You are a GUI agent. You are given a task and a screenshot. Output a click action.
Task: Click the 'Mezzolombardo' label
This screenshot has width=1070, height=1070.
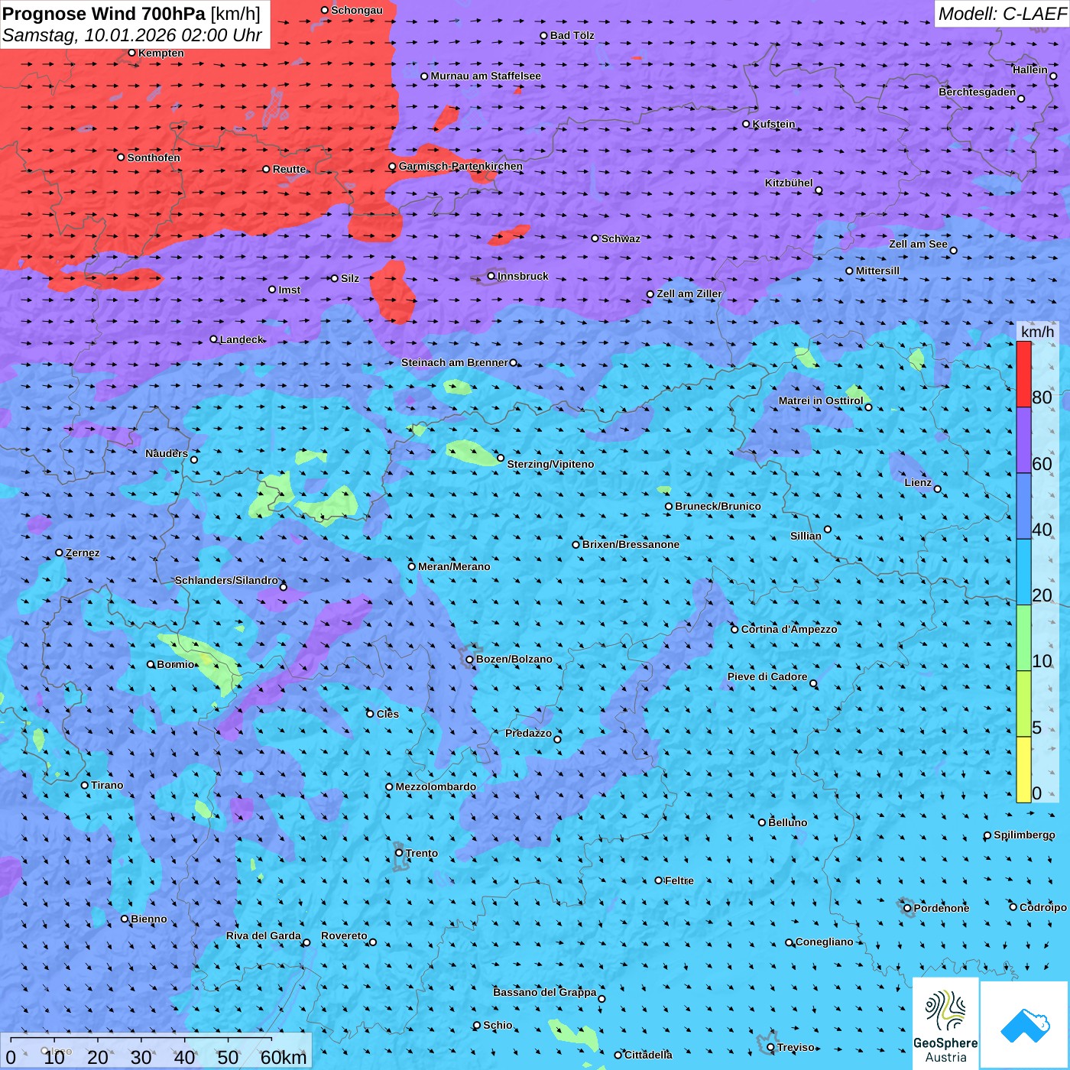point(436,786)
